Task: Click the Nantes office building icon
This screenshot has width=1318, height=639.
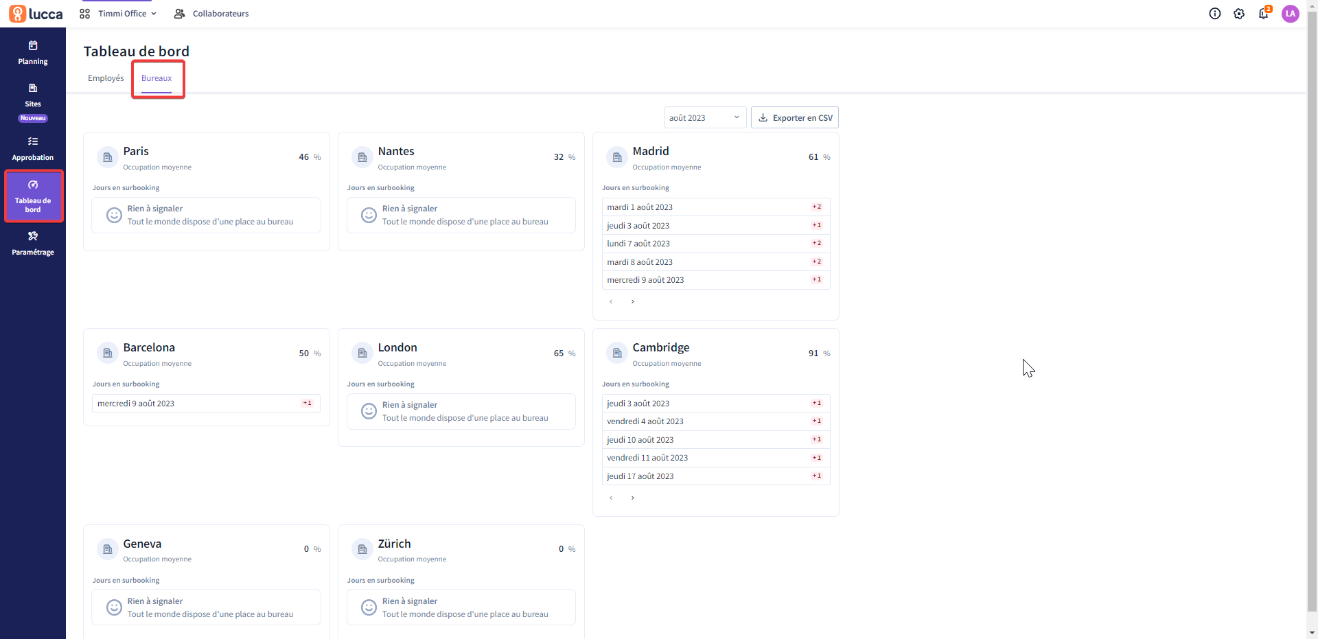Action: tap(362, 157)
